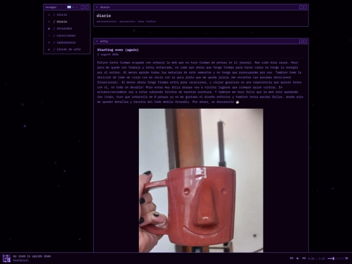The height and width of the screenshot is (264, 352).
Task: Skip to previous track in music player
Action: 291,258
